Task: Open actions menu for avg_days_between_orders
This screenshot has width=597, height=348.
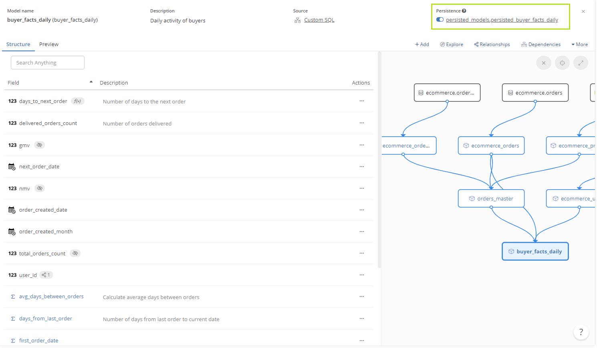Action: coord(362,296)
